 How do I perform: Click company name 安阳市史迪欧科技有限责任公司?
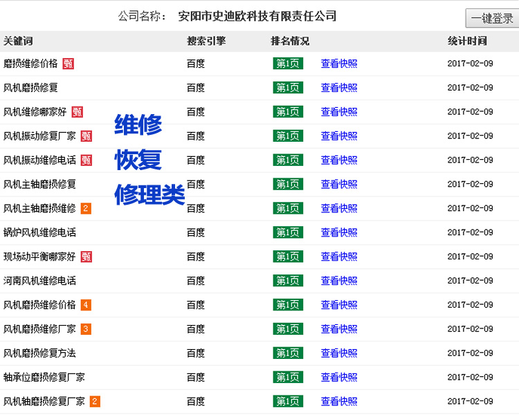point(257,16)
